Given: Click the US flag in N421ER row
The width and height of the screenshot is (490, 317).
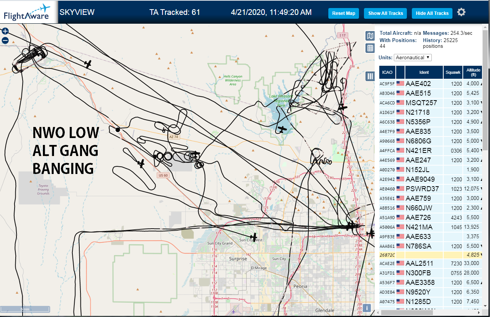Looking at the screenshot, I should coord(400,151).
